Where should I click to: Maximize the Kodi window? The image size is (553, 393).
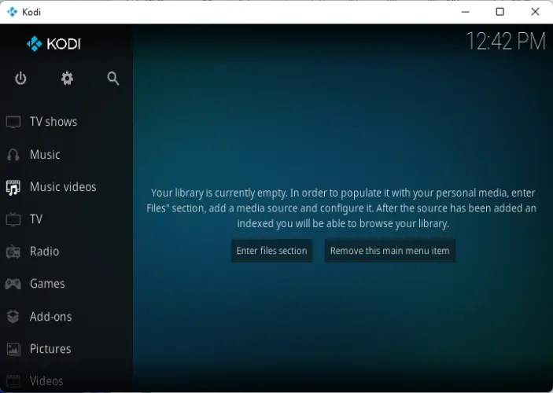[500, 12]
